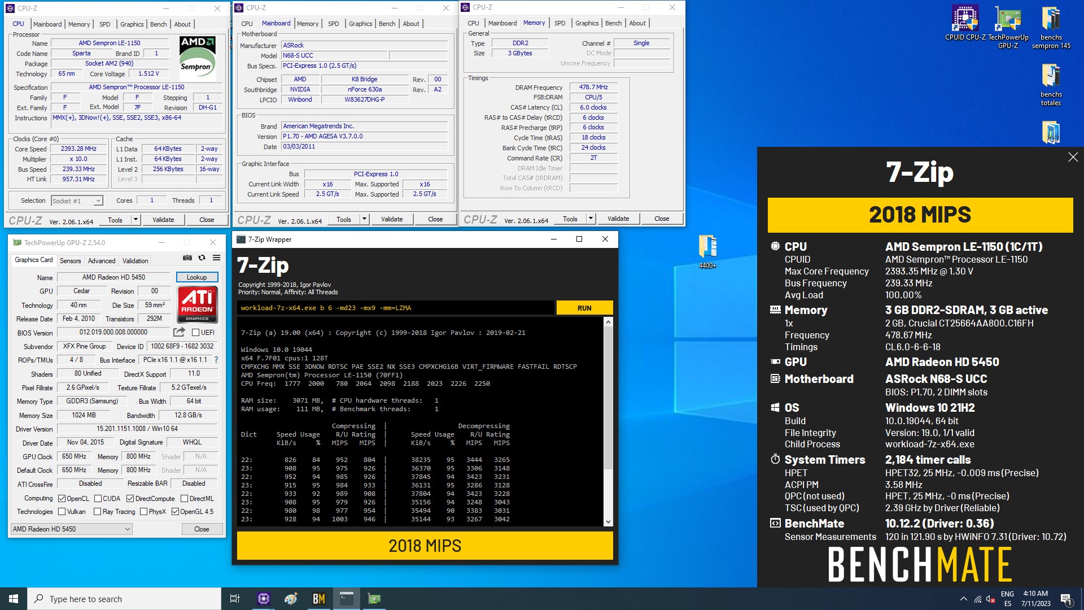Click the 2018 MIPS result bar in 7-Zip Wrapper
Screen dimensions: 1084x610
click(x=425, y=546)
